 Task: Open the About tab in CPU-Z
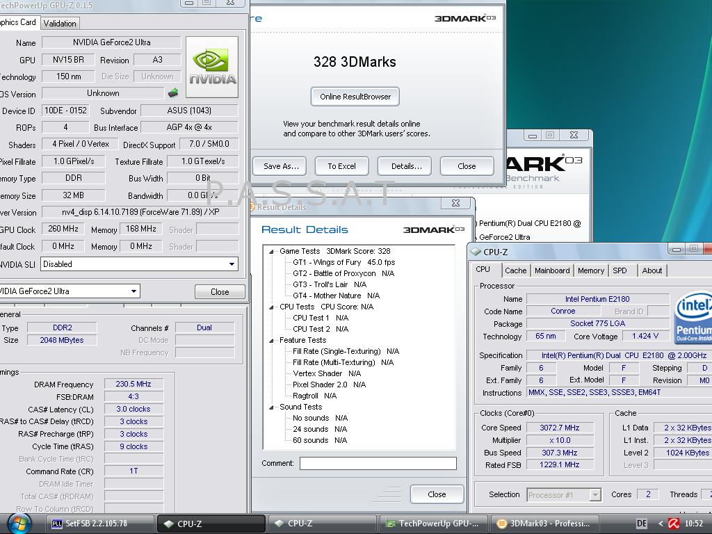[x=652, y=270]
